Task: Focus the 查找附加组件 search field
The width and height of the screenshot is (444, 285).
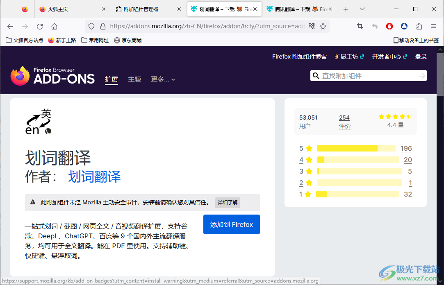Action: (369, 76)
